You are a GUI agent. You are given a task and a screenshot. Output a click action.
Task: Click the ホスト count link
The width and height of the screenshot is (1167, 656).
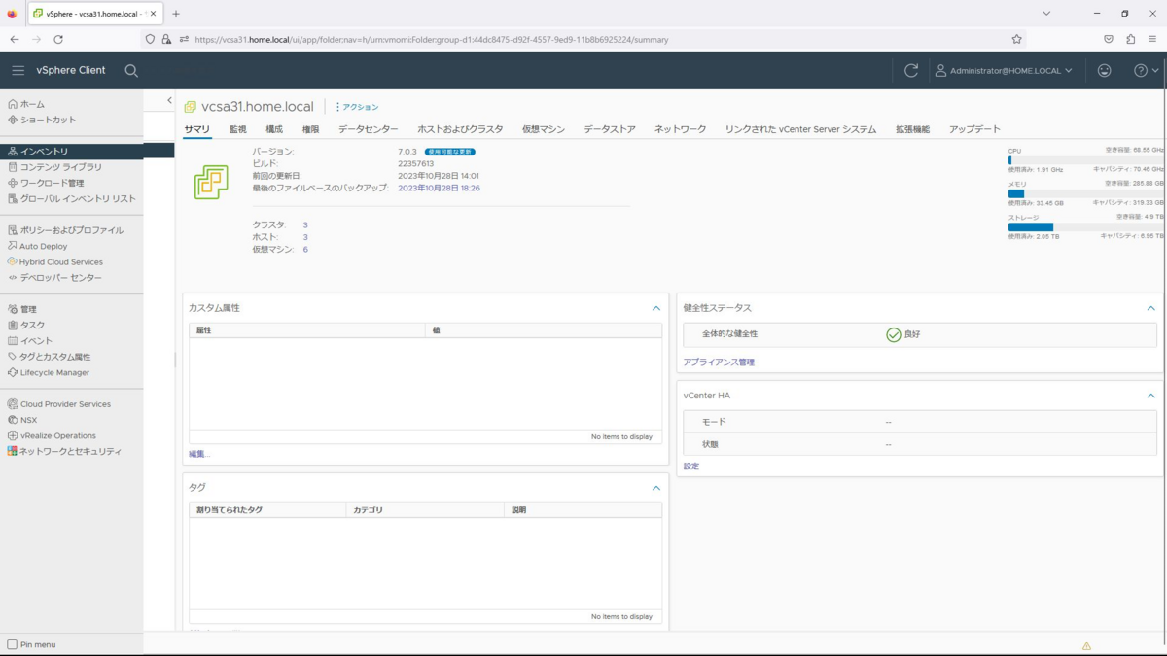click(x=305, y=237)
